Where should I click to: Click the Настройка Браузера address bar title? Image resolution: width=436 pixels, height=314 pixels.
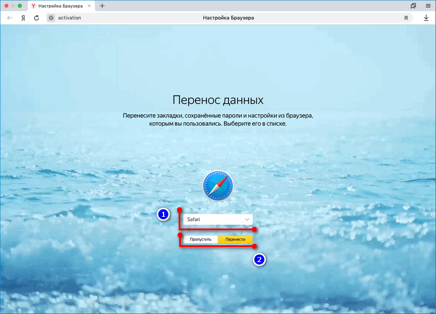(228, 18)
